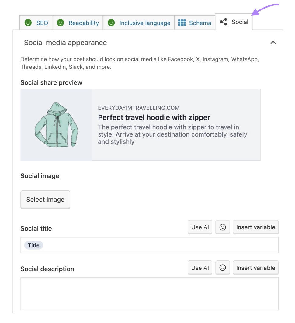Viewport: 295px width, 323px height.
Task: Click Use AI for the Social title
Action: pyautogui.click(x=200, y=227)
